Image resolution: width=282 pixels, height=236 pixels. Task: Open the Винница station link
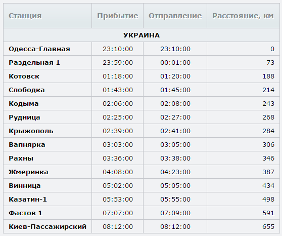pyautogui.click(x=25, y=186)
